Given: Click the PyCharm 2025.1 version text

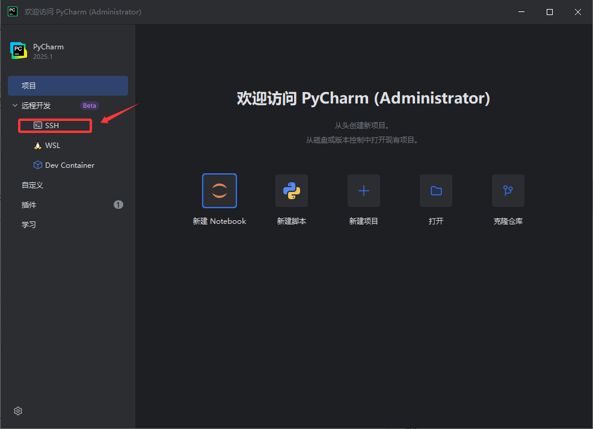Looking at the screenshot, I should 43,57.
